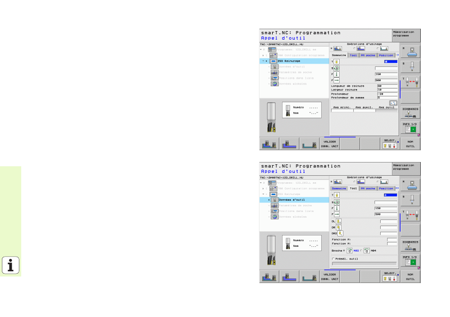Click the Longueur de rainure input field

click(x=387, y=86)
